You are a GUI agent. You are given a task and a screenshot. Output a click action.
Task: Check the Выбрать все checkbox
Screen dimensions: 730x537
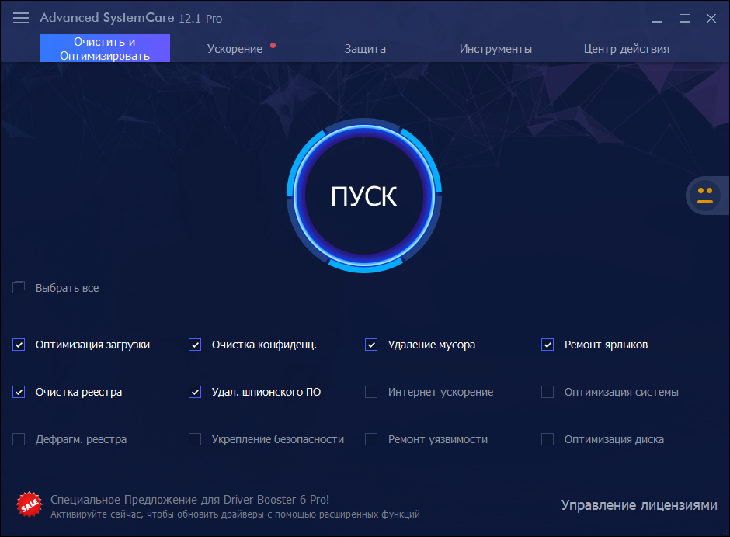click(19, 288)
